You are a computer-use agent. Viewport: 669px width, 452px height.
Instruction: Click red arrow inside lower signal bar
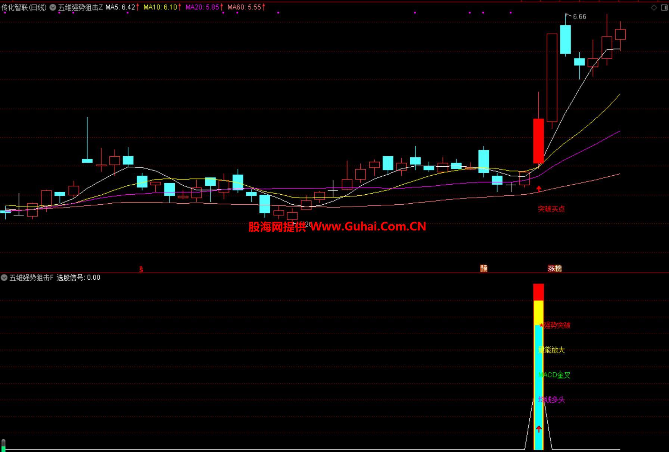coord(539,429)
